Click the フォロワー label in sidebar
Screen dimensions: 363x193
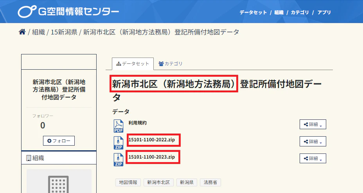click(43, 116)
